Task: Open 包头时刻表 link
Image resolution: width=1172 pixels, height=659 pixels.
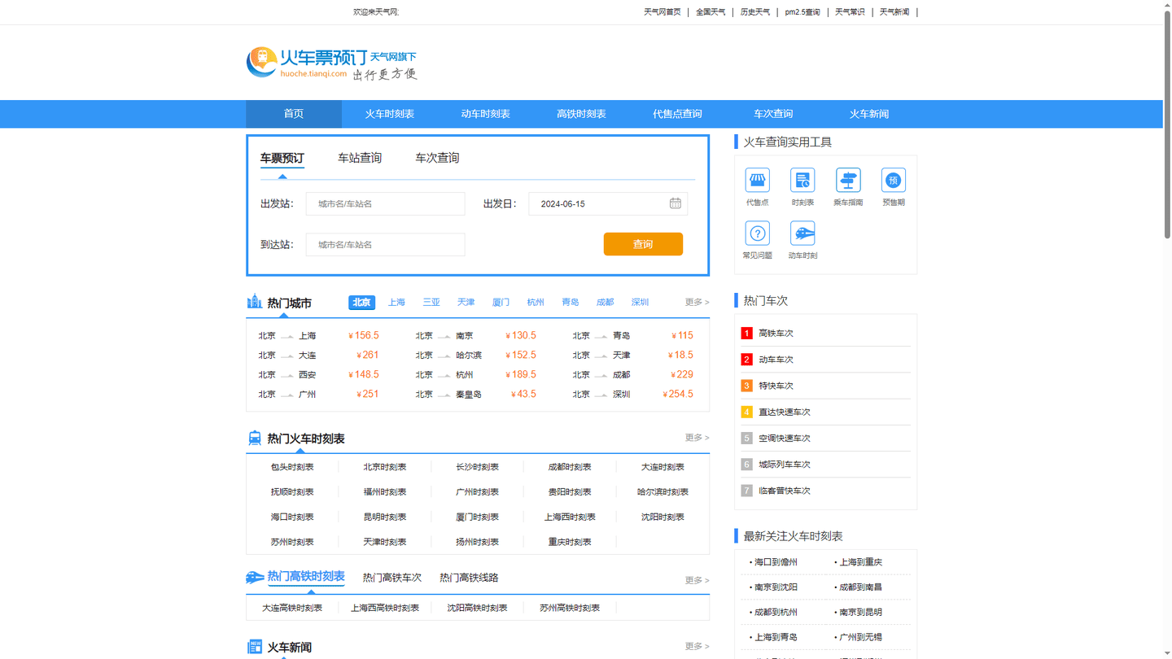Action: 292,467
